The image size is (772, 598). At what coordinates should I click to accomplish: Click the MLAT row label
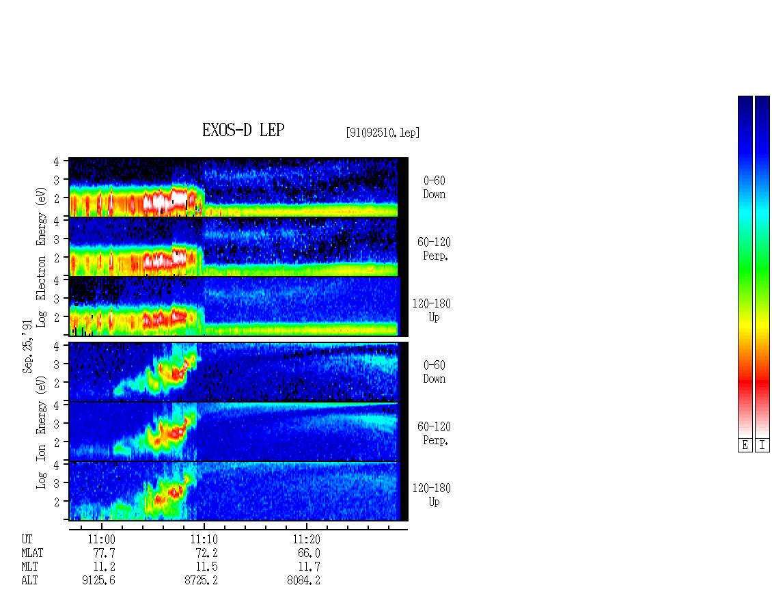32,553
